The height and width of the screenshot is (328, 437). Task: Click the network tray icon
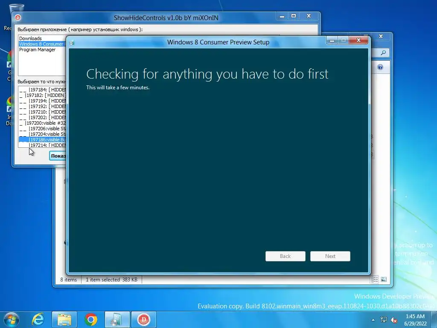tap(384, 319)
